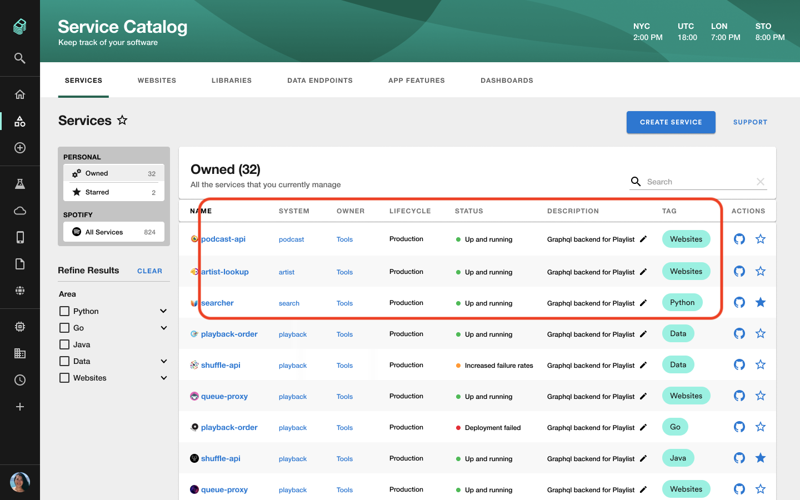Open the GitHub icon for podcast-api
The image size is (800, 500).
739,239
